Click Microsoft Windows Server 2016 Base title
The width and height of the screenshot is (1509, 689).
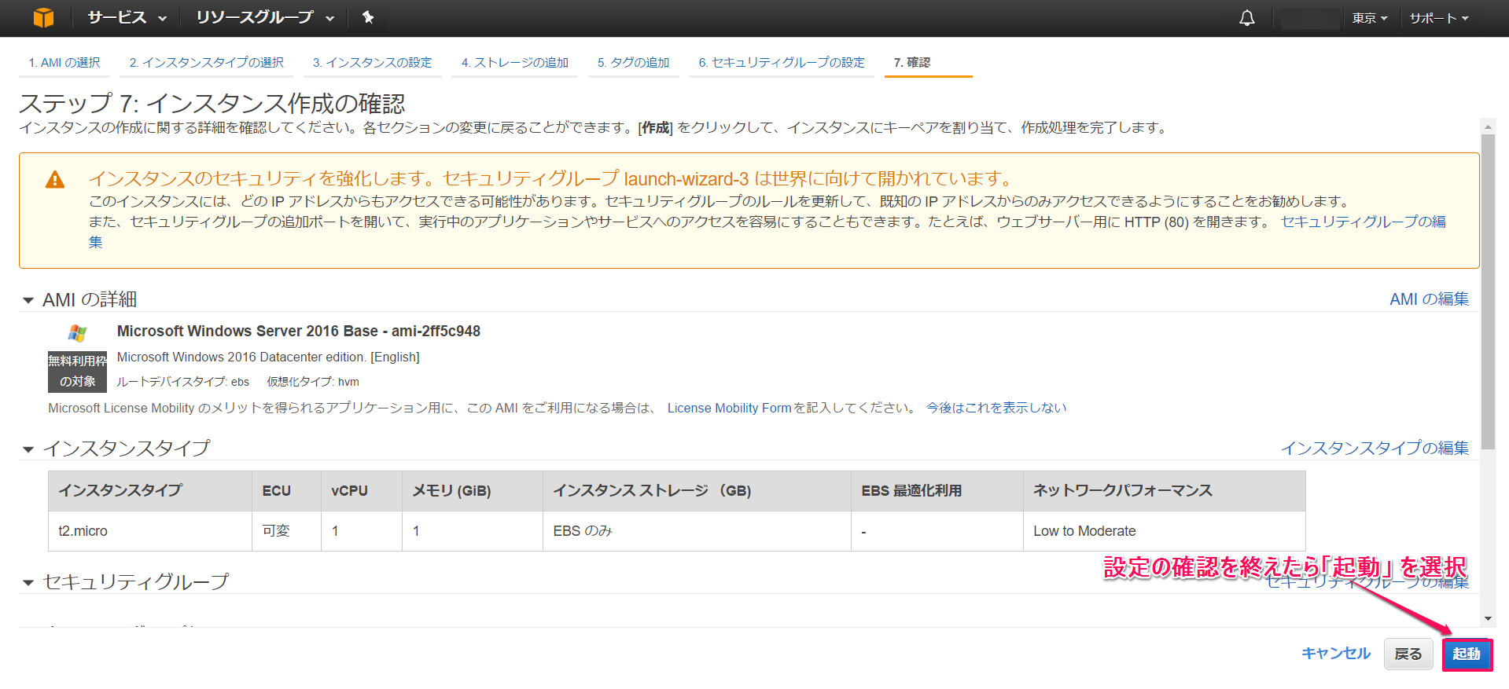coord(299,332)
